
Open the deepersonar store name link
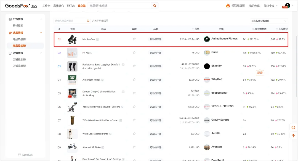[219, 93]
